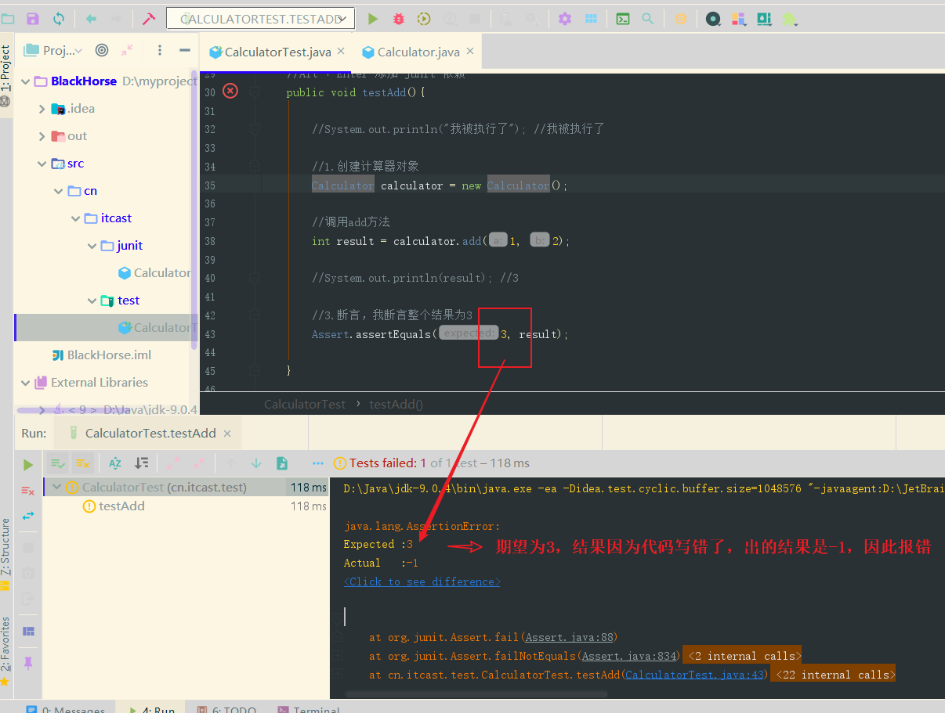Collapse the External Libraries node
The image size is (945, 713).
pyautogui.click(x=26, y=383)
